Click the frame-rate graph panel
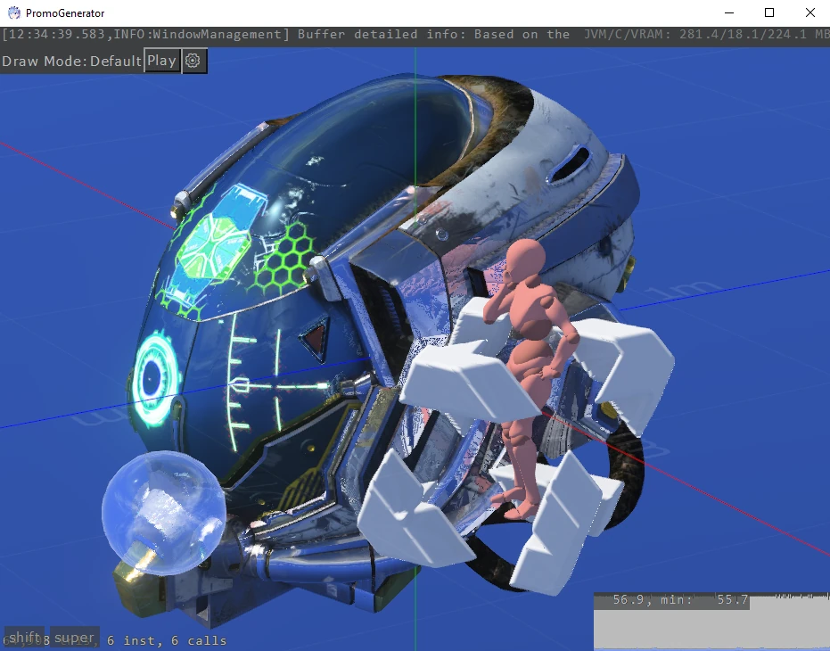 point(711,622)
